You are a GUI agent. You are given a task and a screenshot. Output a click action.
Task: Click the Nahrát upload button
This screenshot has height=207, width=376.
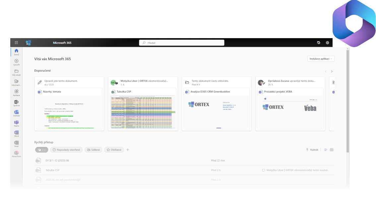click(312, 150)
